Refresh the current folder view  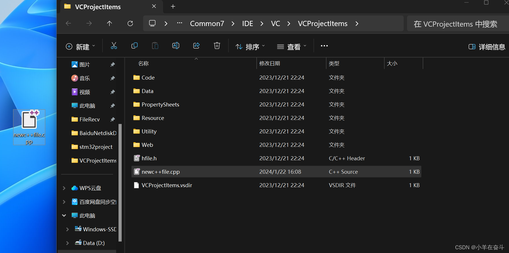[130, 23]
